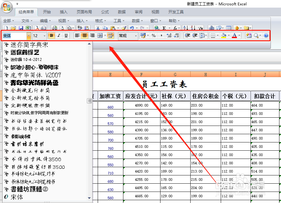Expand the zoom magnifier dropdown arrow
This screenshot has height=203, width=281.
260,36
